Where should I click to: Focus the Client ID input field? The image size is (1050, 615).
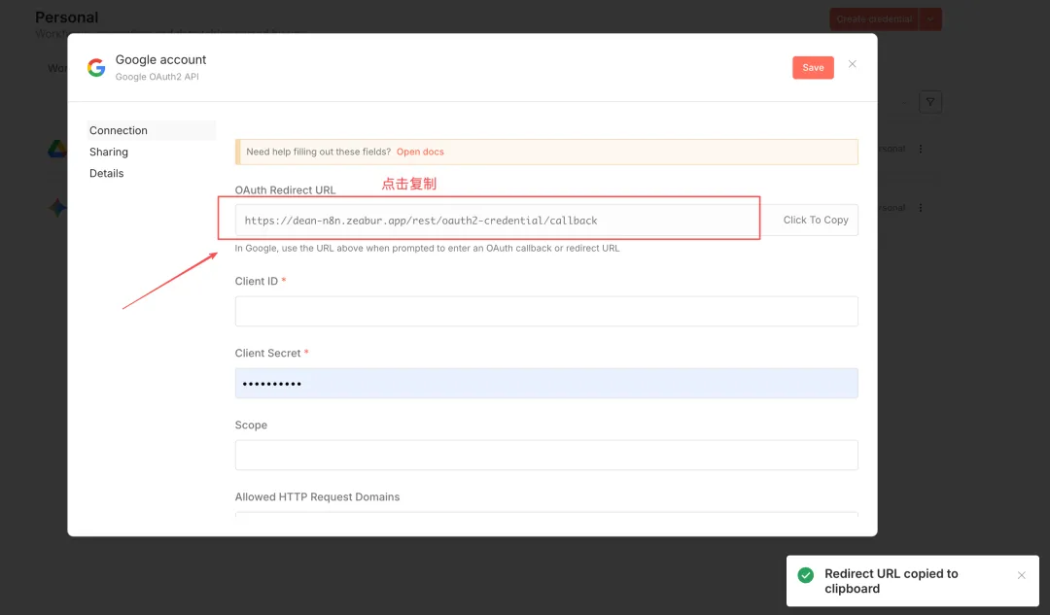pyautogui.click(x=545, y=311)
